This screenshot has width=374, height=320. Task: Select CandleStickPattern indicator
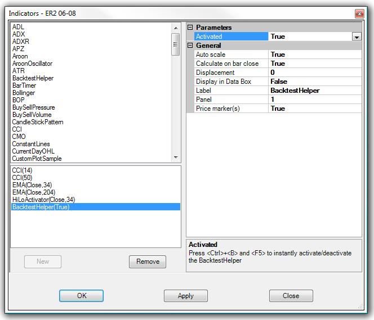pyautogui.click(x=38, y=122)
